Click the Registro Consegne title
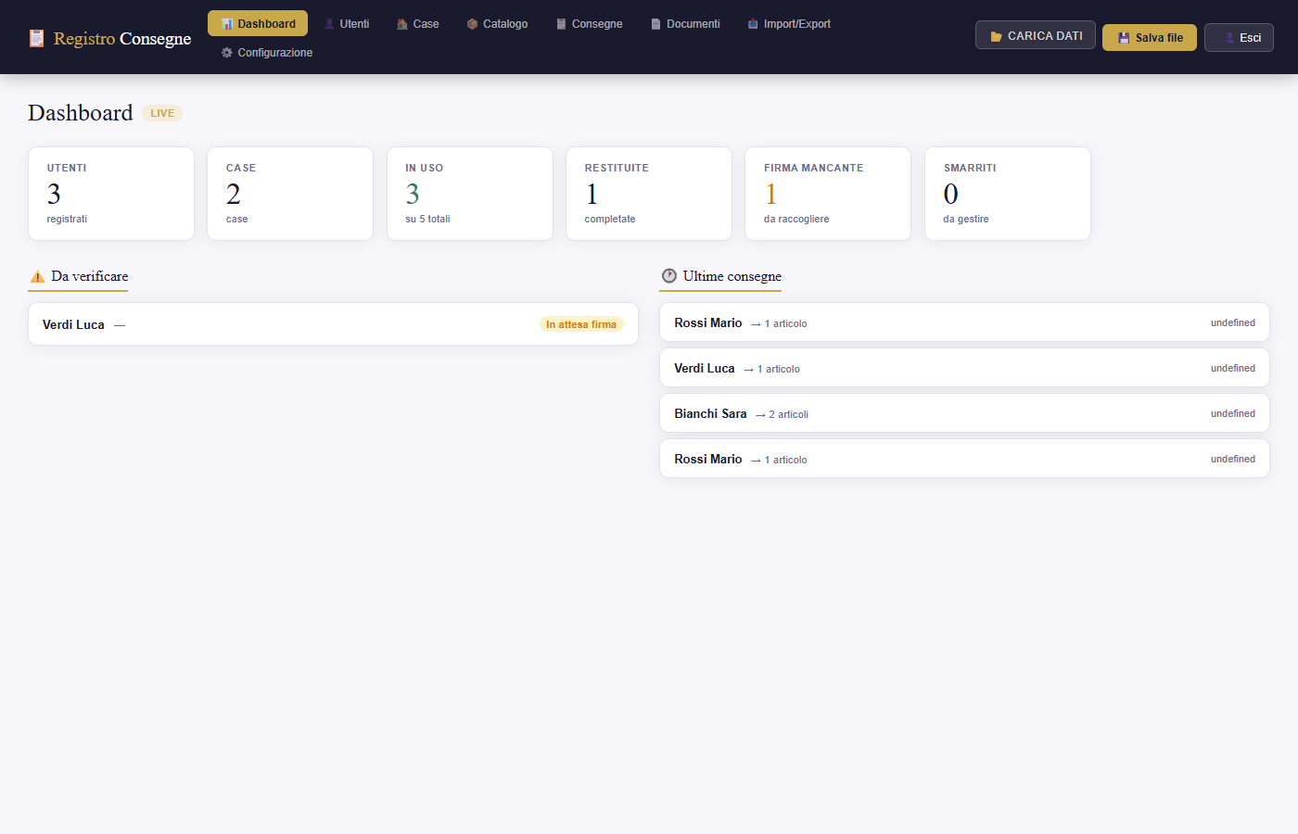Screen dimensions: 1298x834 pos(122,38)
